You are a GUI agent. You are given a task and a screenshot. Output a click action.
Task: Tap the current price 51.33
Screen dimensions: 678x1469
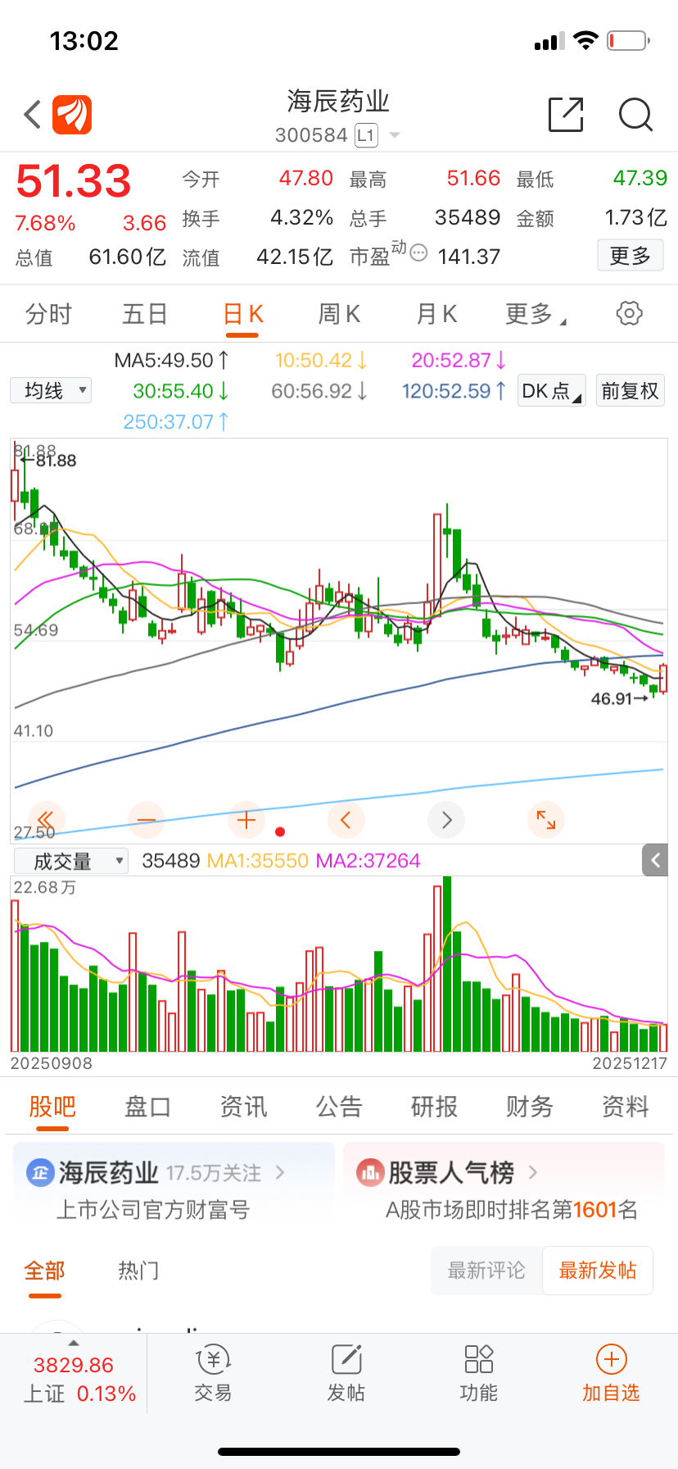tap(74, 180)
